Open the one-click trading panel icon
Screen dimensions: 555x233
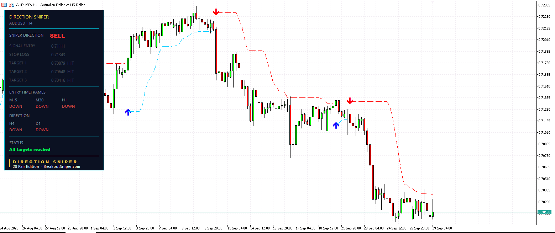[11, 5]
